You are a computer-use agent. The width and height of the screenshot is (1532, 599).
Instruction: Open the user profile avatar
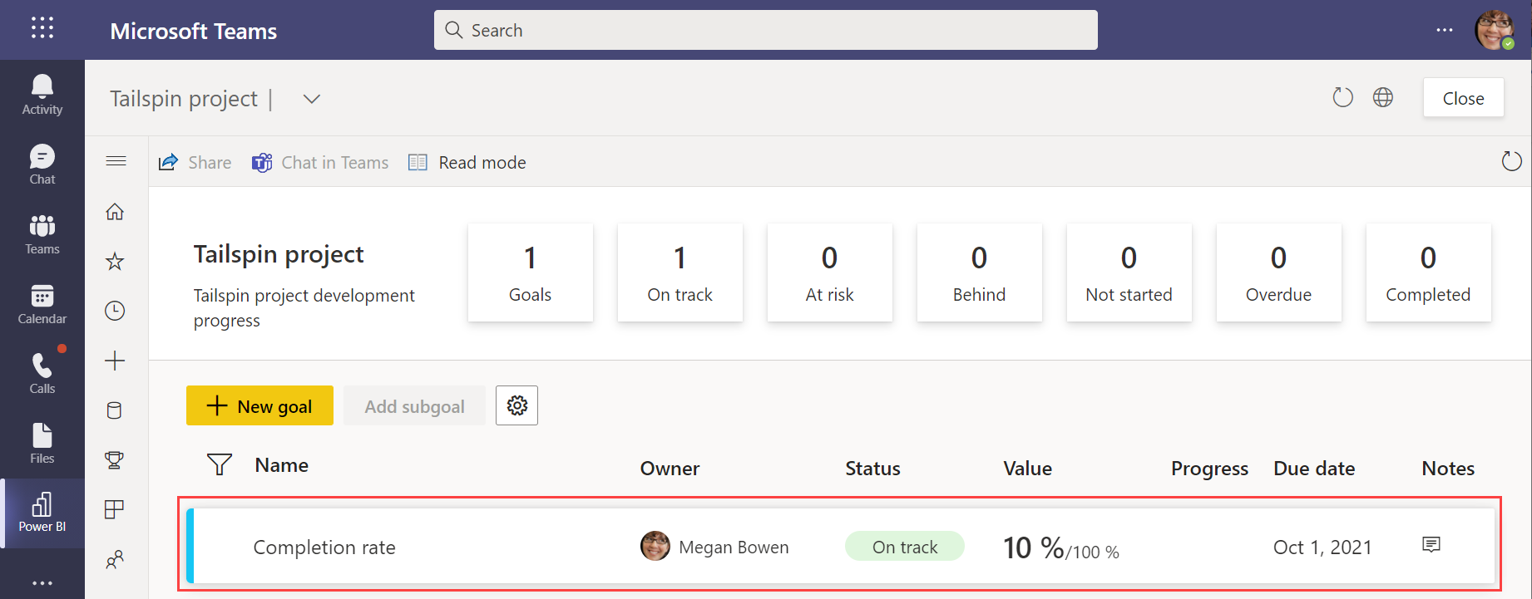point(1495,30)
